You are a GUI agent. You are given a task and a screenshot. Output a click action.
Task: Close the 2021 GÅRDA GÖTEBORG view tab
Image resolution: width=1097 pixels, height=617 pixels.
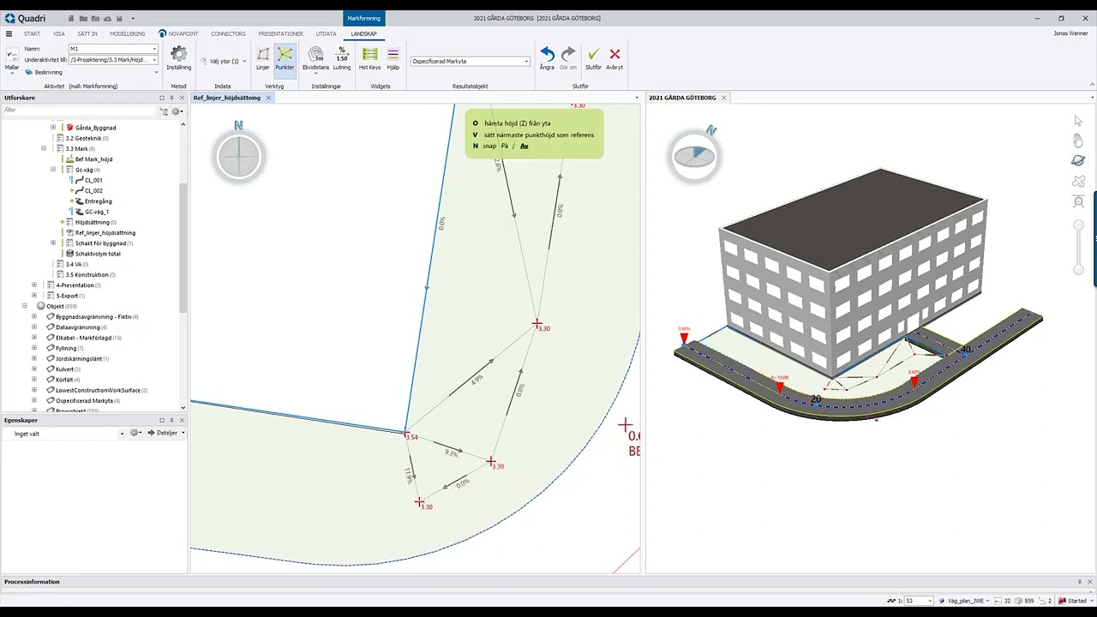(x=724, y=98)
